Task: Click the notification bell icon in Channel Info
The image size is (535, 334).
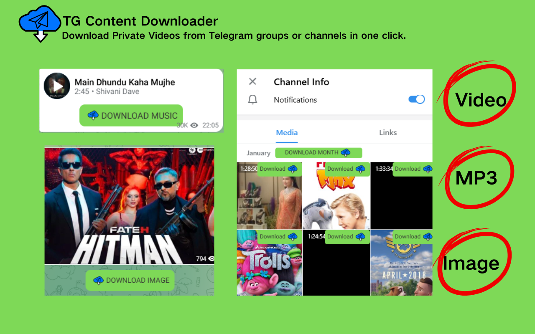Action: coord(252,99)
